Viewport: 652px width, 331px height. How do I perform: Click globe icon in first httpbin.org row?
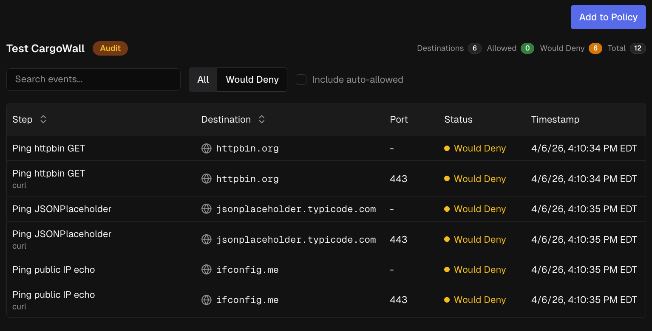tap(206, 149)
